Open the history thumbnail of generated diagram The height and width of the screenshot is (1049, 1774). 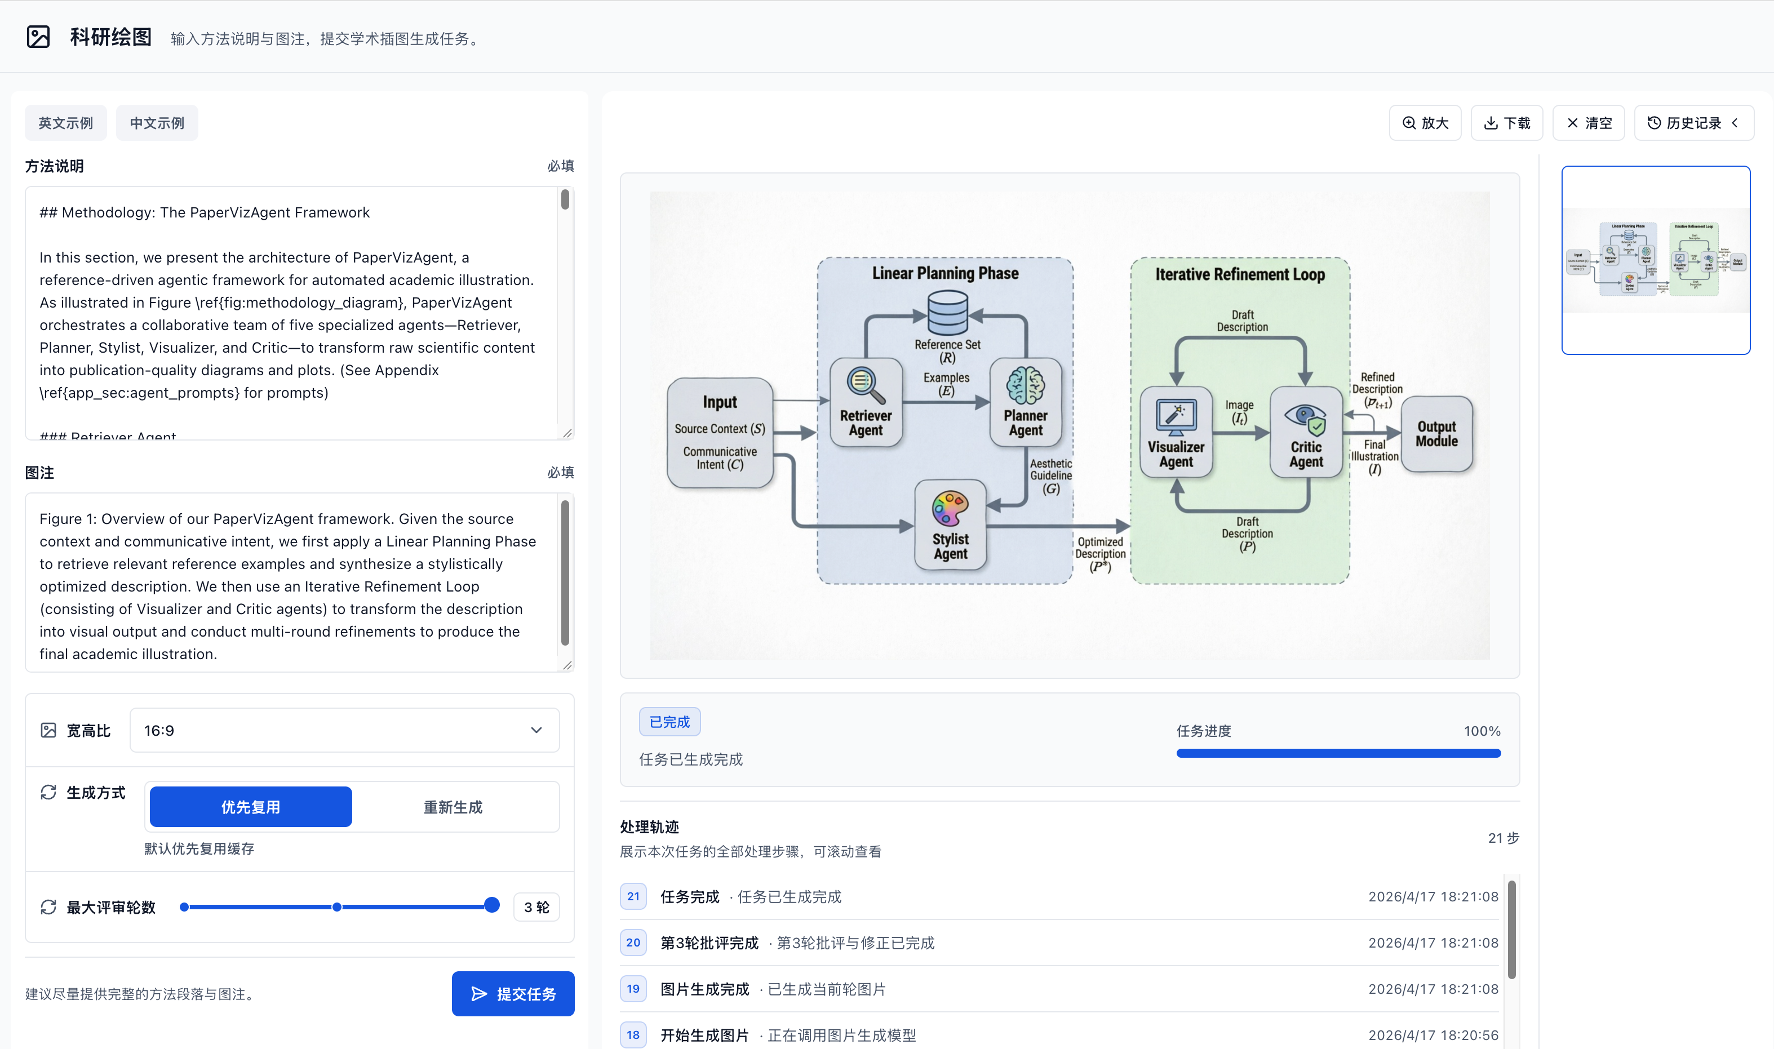point(1655,260)
